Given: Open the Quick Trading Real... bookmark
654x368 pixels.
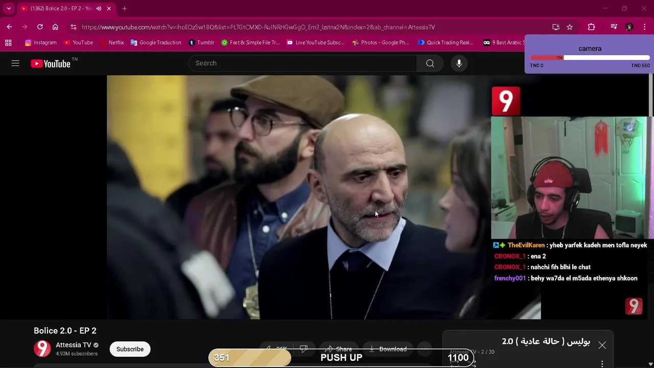Looking at the screenshot, I should coord(446,42).
